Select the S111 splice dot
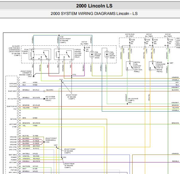Screen dimensions: 180x174 click(61, 81)
